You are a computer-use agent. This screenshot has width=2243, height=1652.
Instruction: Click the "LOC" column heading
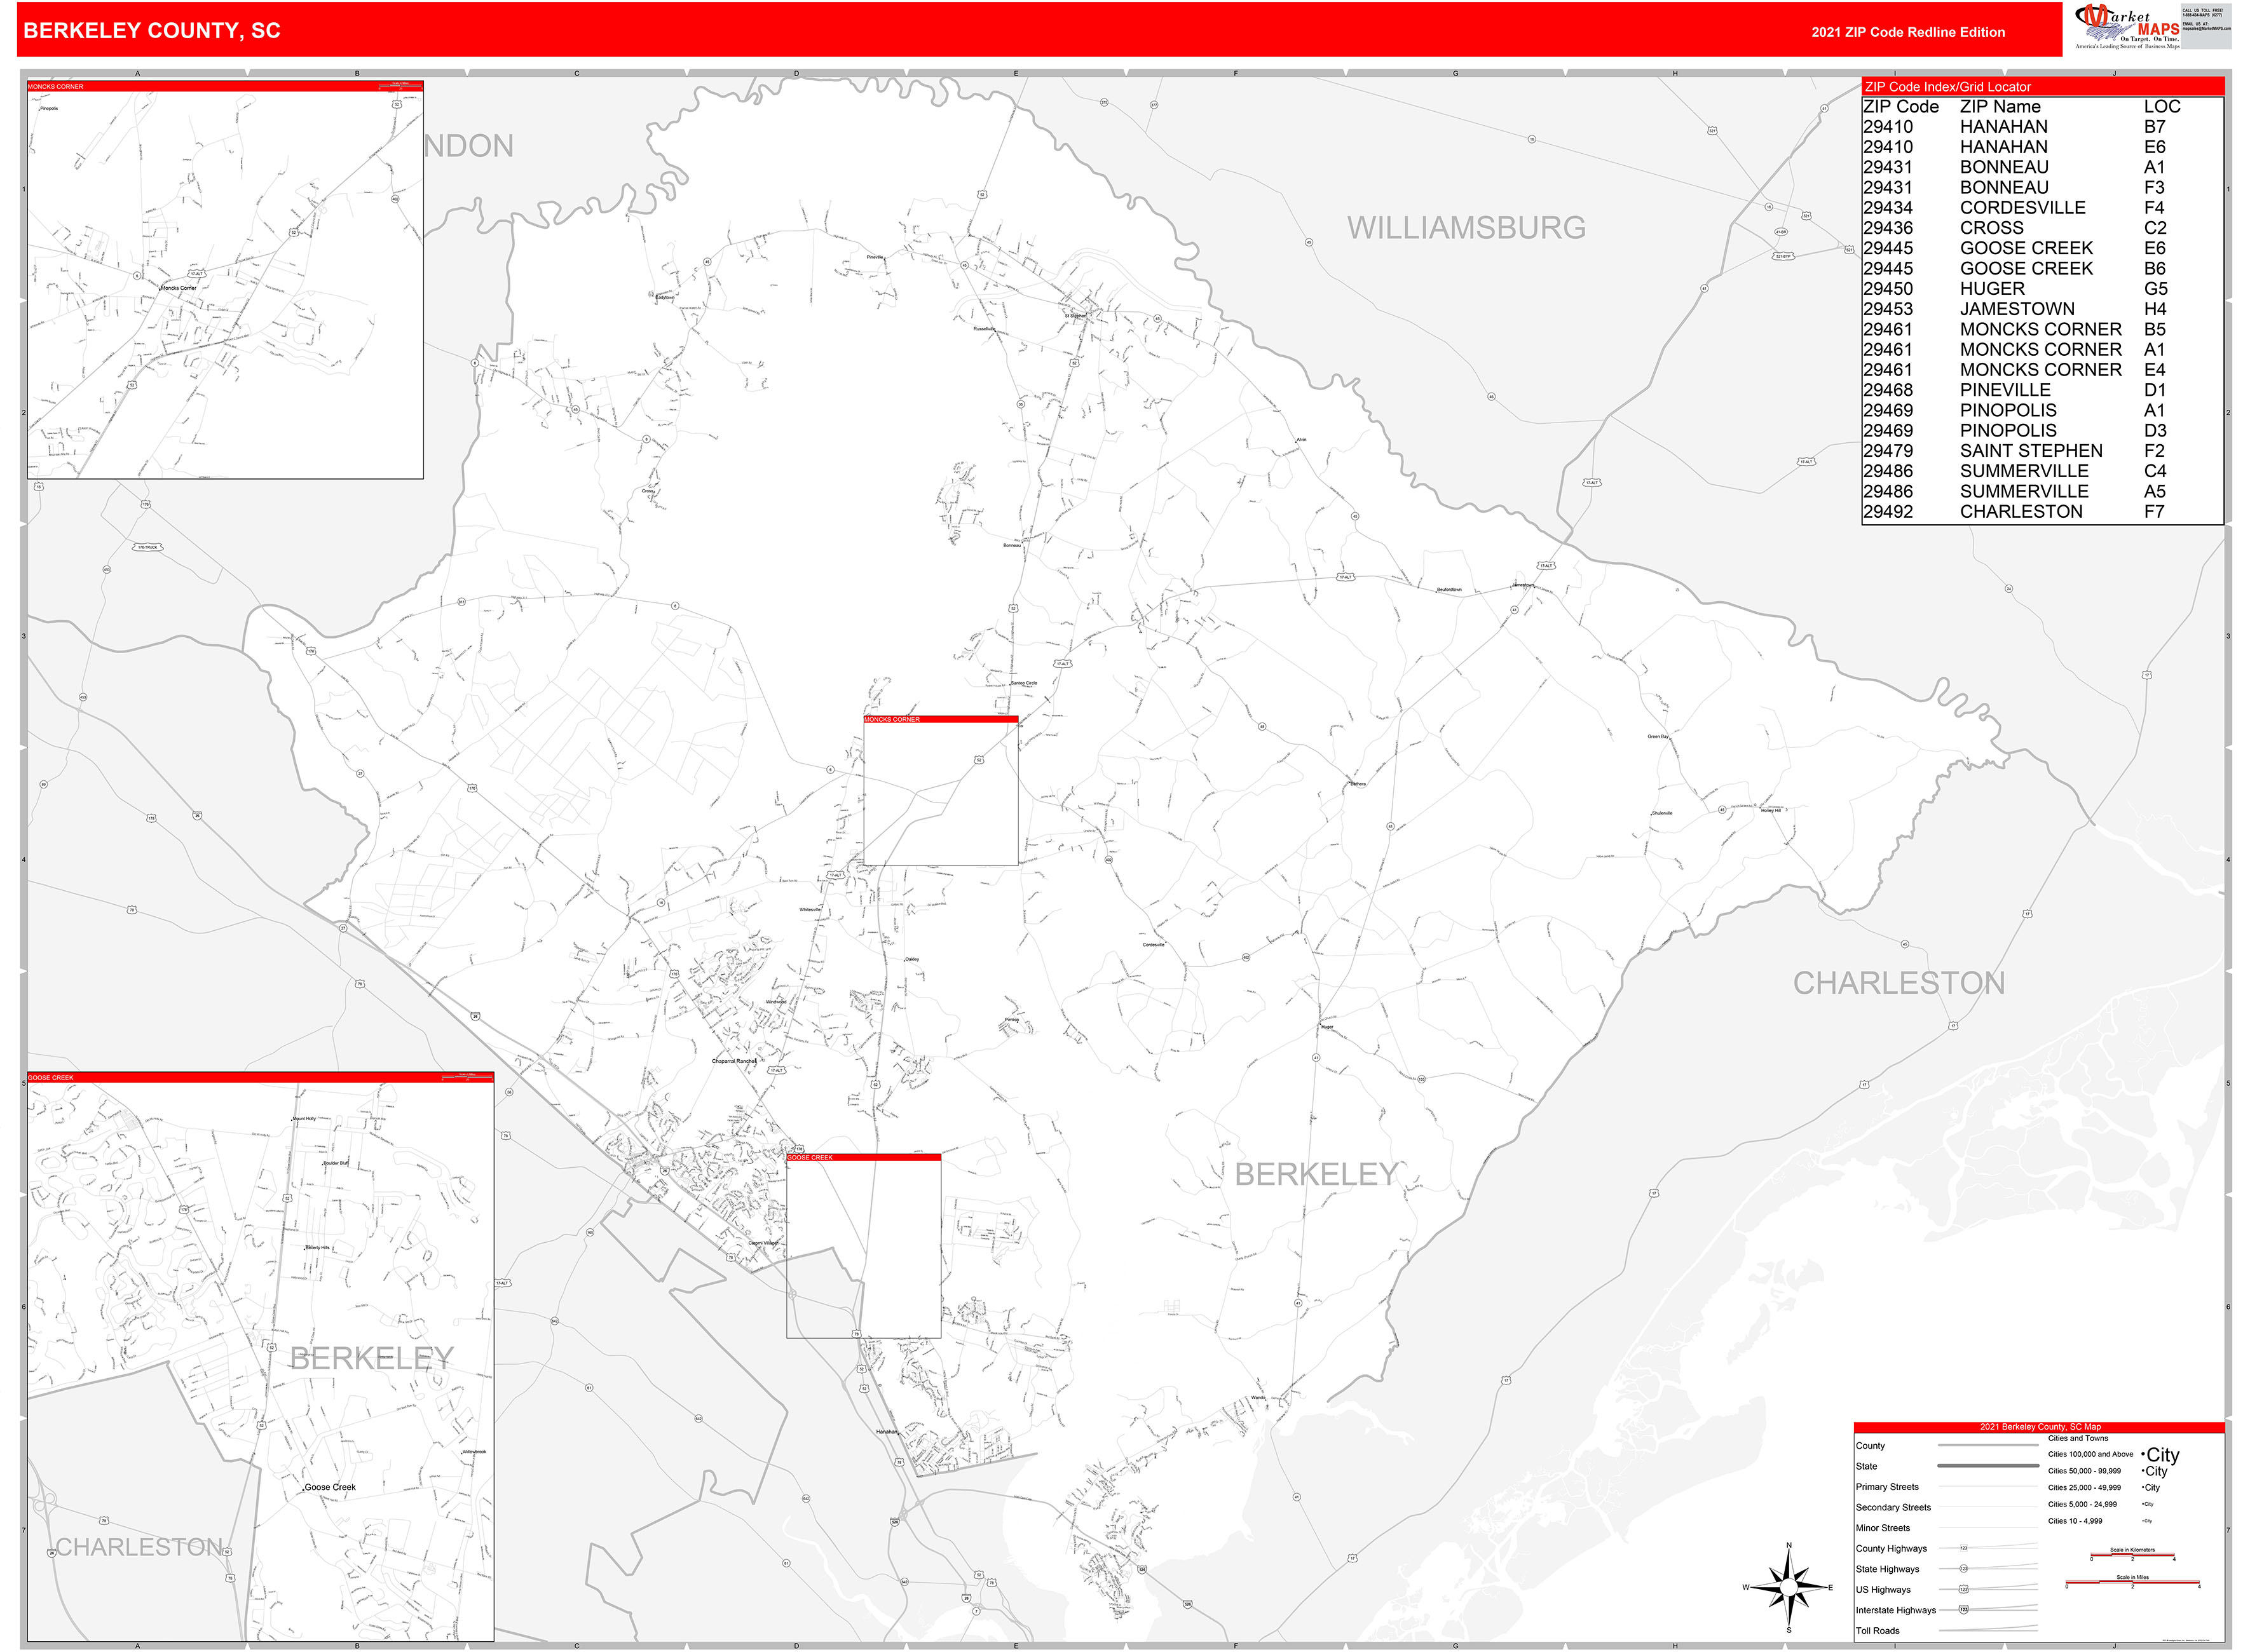coord(2162,107)
